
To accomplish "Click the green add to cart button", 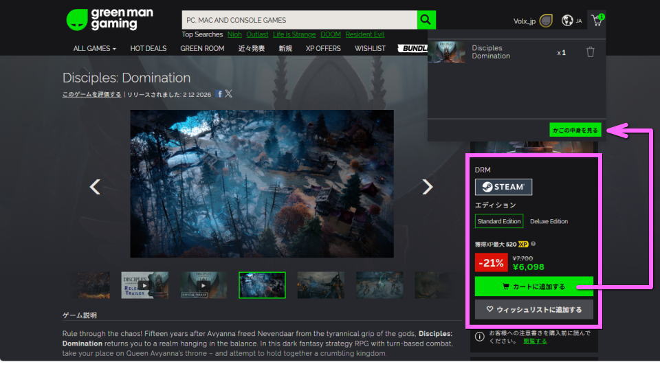I will (x=533, y=286).
